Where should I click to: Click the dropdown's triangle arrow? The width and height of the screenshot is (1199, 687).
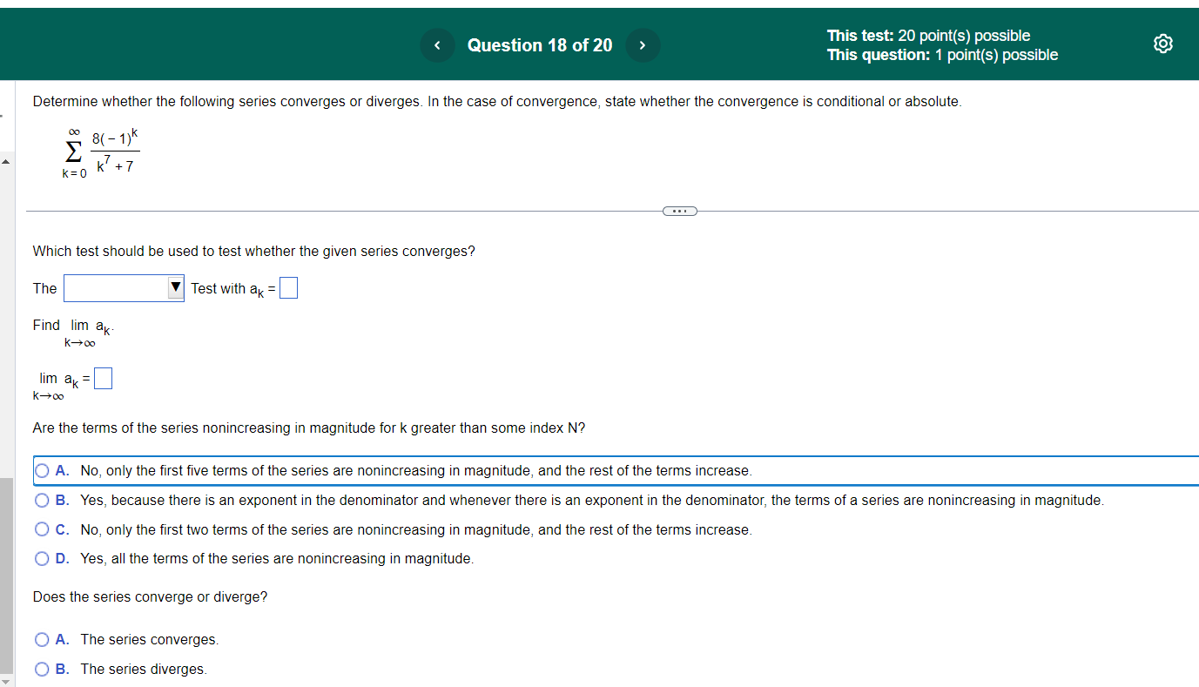point(175,287)
